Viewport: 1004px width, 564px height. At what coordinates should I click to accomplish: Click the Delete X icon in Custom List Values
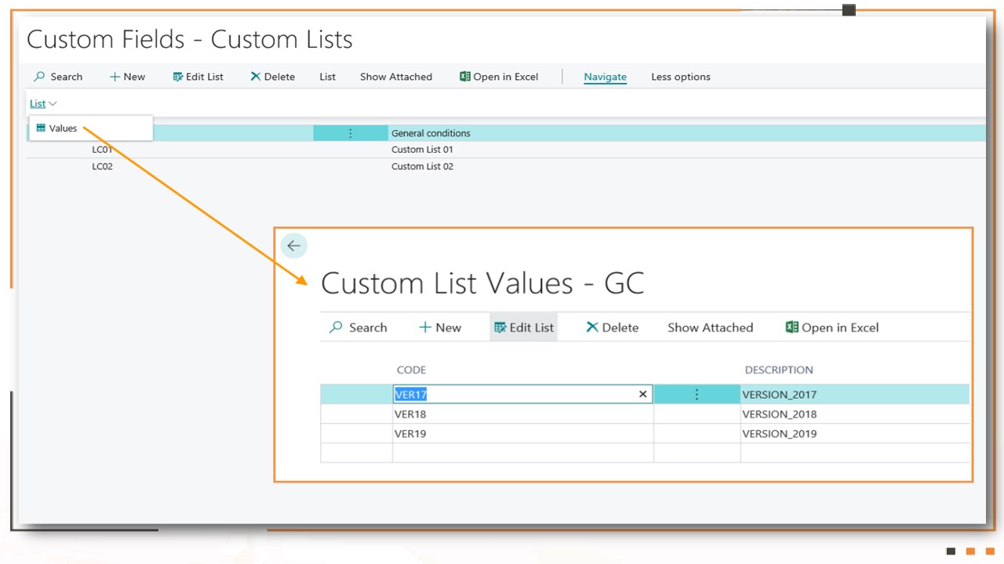(x=592, y=327)
